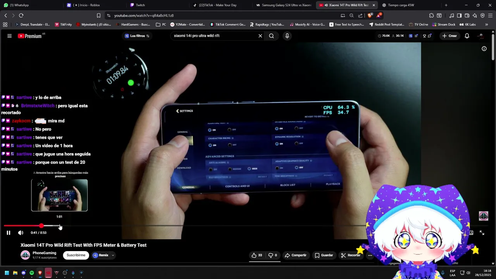Switch to the Inicio - Roblox tab

pos(94,5)
